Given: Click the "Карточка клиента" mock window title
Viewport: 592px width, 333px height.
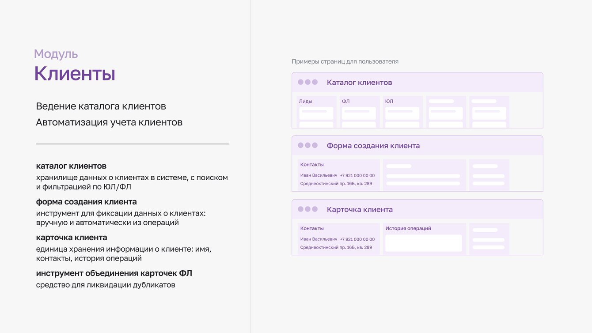Looking at the screenshot, I should pos(360,209).
